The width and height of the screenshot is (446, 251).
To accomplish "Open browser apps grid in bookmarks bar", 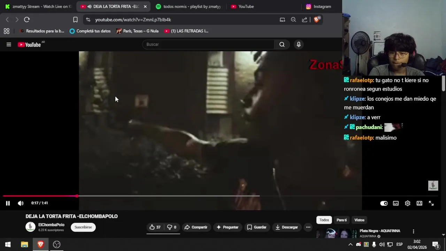I will 6,31.
